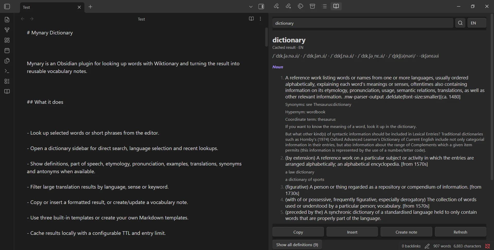Click the Create note button
Image resolution: width=494 pixels, height=250 pixels.
click(406, 232)
